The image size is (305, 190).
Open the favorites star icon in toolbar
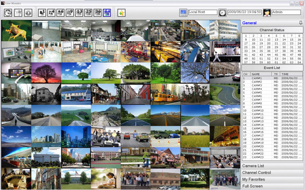click(x=121, y=13)
